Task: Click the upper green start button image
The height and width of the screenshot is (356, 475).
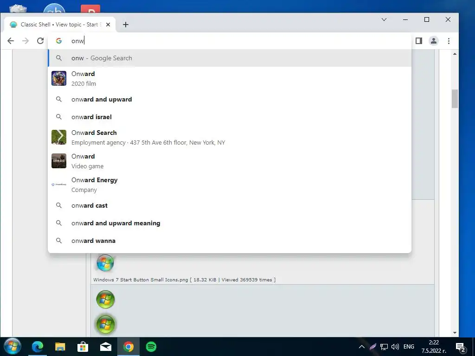Action: pos(105,299)
